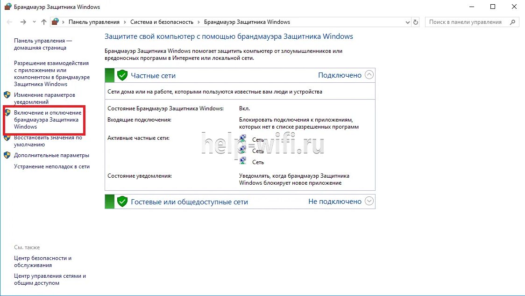Click second Сеть network icon
The width and height of the screenshot is (525, 296).
pos(243,150)
